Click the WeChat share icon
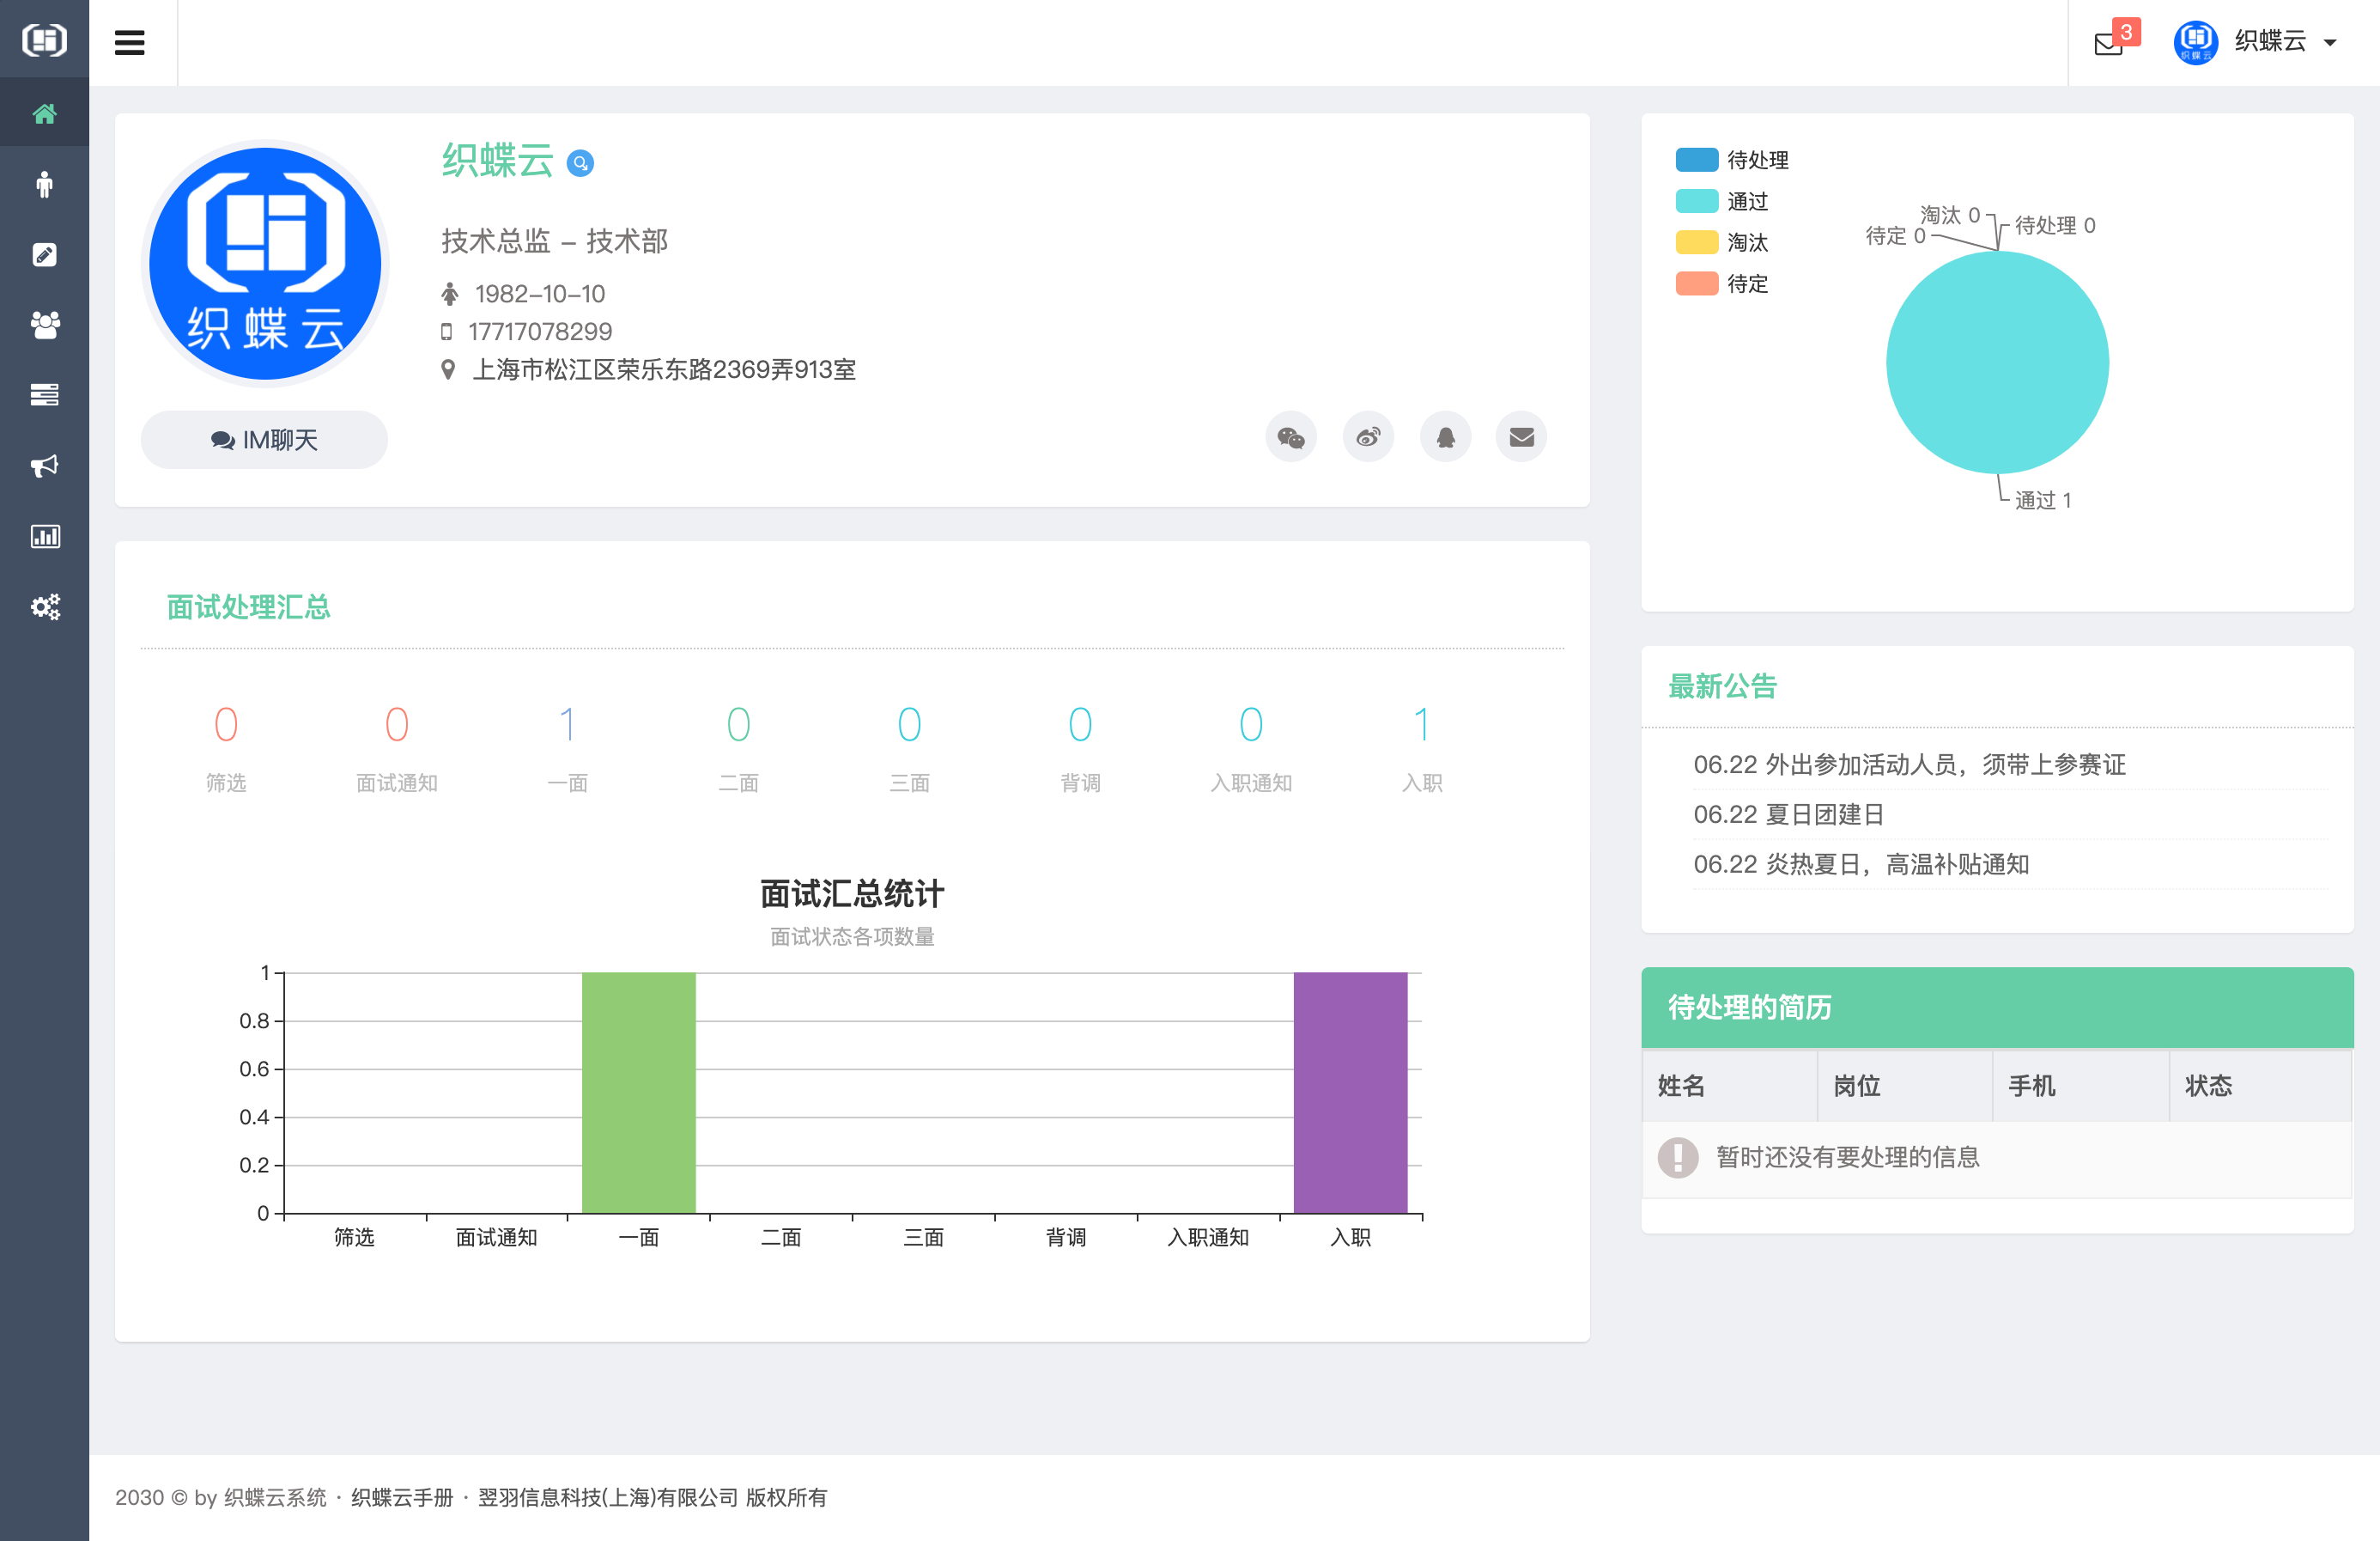2380x1541 pixels. 1291,436
